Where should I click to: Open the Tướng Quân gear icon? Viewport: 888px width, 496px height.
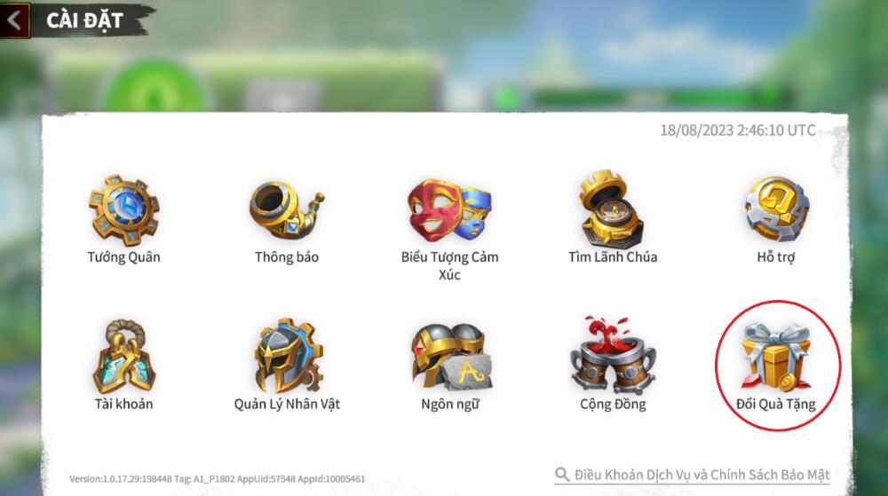(x=124, y=209)
